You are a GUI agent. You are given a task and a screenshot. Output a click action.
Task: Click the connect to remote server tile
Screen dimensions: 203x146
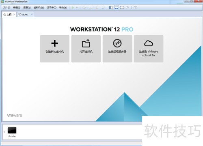tap(117, 49)
